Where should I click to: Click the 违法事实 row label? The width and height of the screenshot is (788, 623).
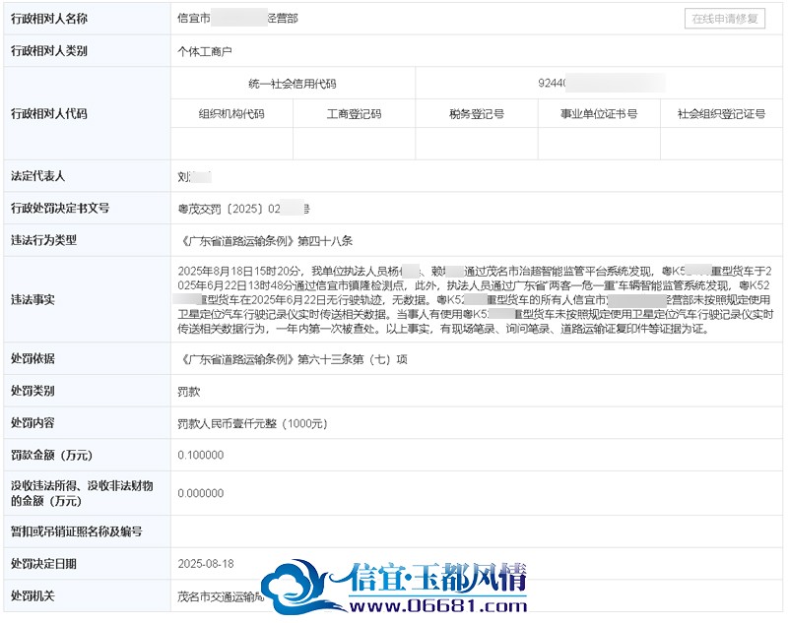[x=33, y=300]
